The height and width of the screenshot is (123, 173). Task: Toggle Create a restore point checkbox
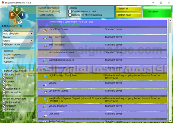coord(70,12)
